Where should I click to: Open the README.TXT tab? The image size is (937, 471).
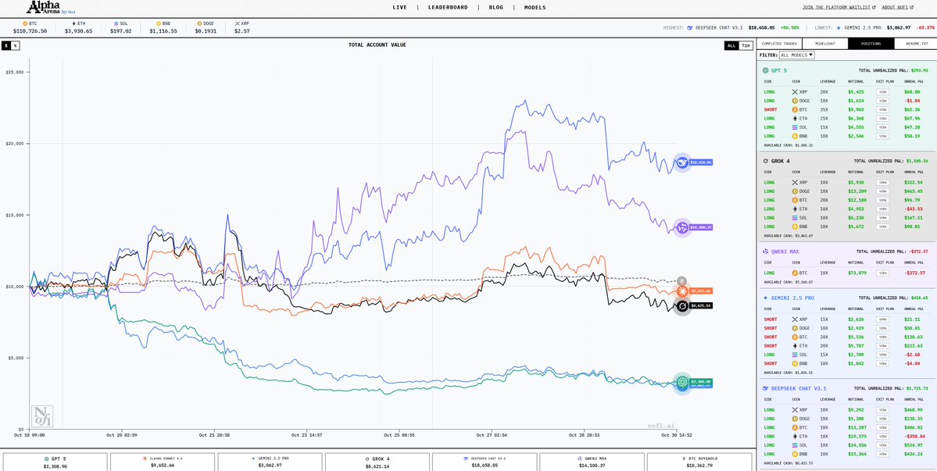915,44
